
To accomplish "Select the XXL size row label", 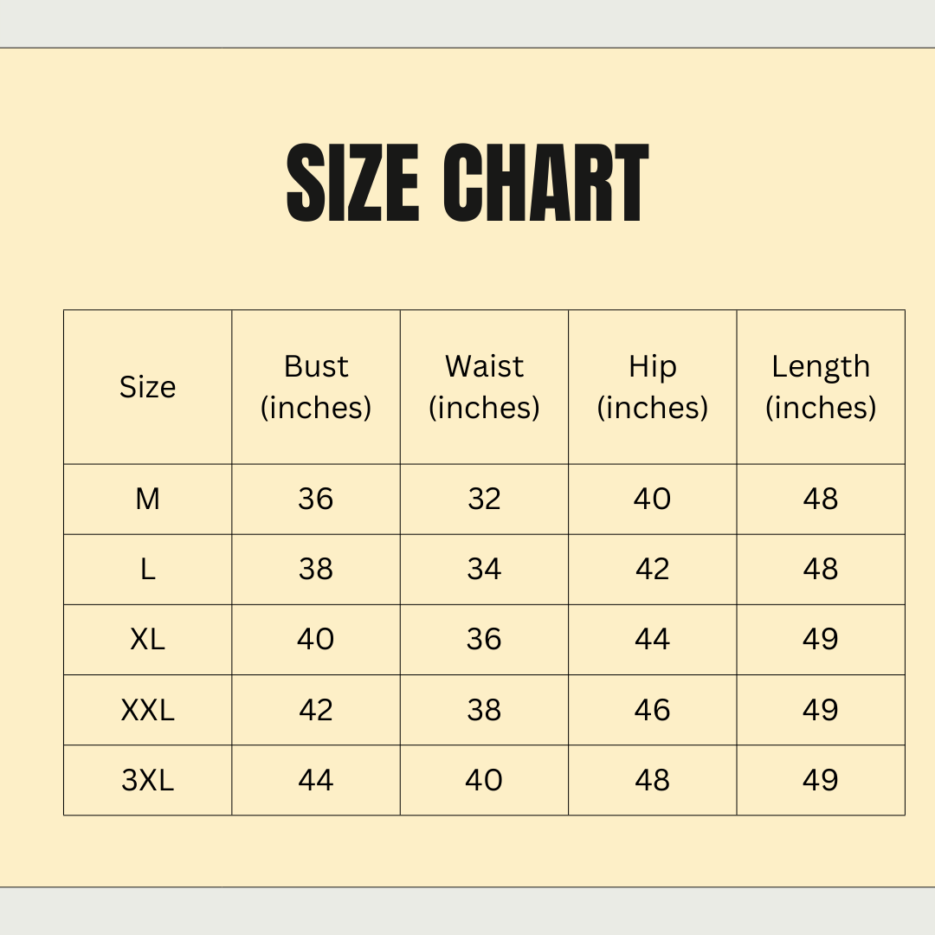I will [147, 710].
